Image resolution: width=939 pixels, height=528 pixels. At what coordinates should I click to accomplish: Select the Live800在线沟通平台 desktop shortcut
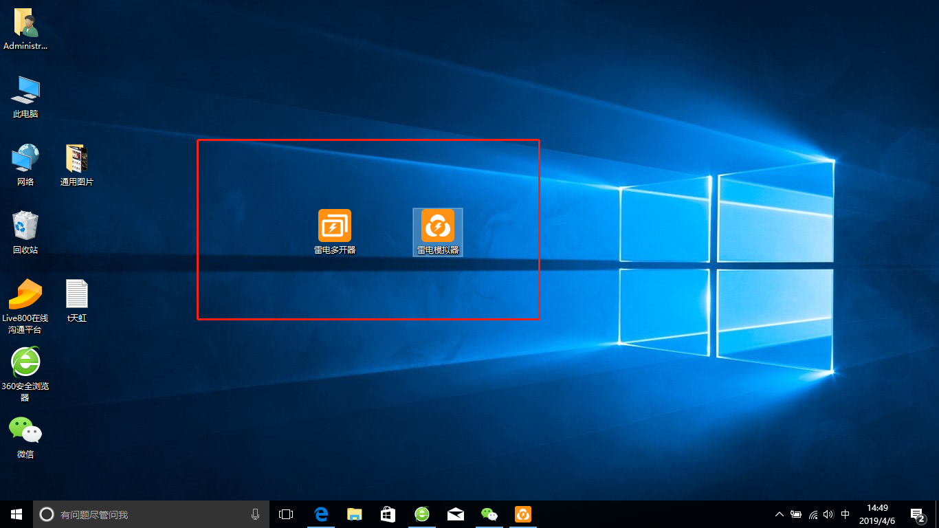[x=25, y=307]
